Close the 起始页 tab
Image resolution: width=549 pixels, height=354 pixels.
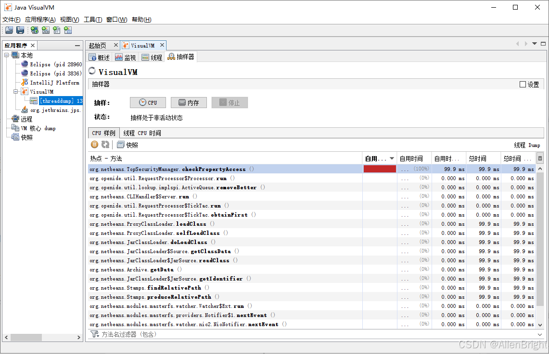pos(116,45)
